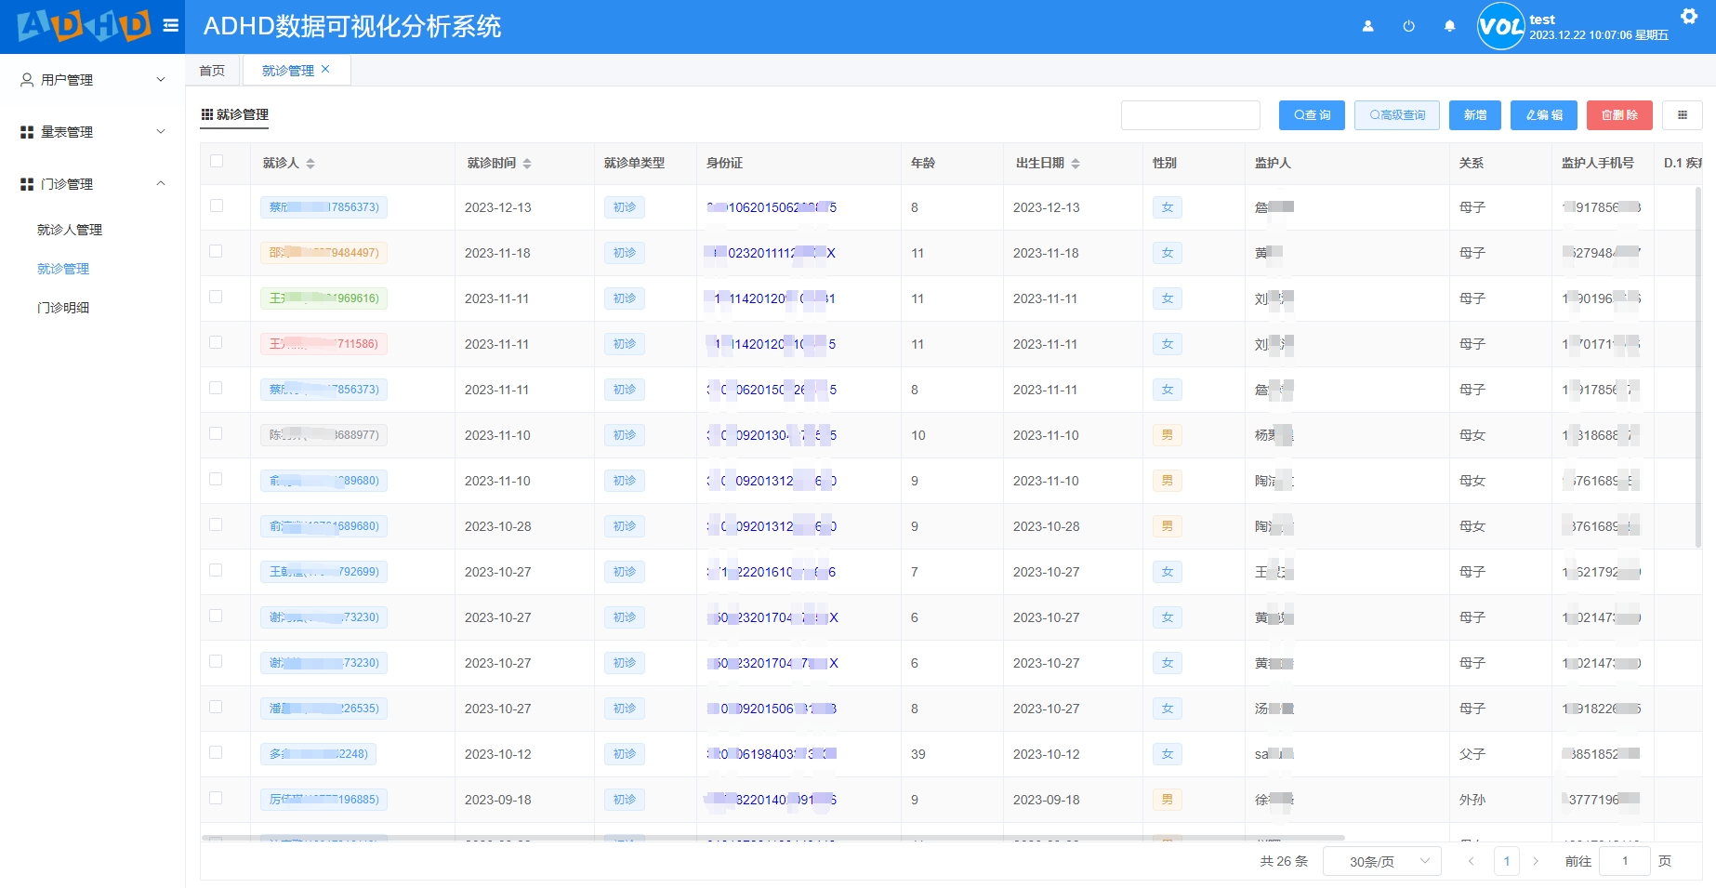Open the notification bell icon

(x=1449, y=26)
